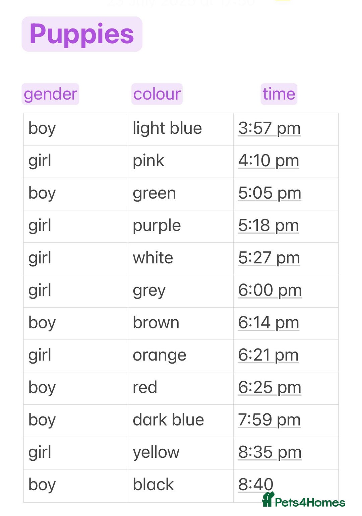Click the colour column header
The image size is (362, 516).
click(x=157, y=94)
